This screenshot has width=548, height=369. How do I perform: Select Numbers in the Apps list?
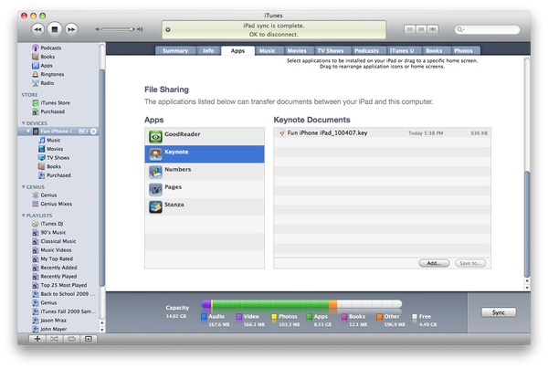click(x=205, y=172)
